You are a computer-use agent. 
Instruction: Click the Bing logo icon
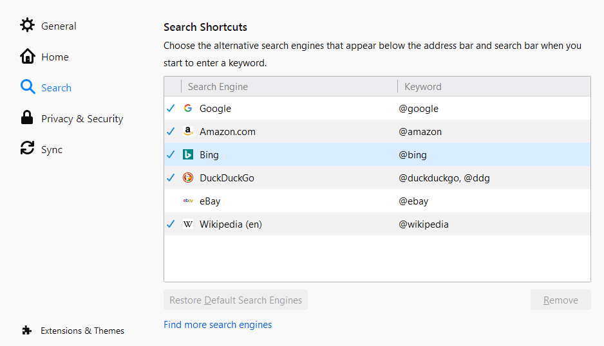pyautogui.click(x=188, y=154)
